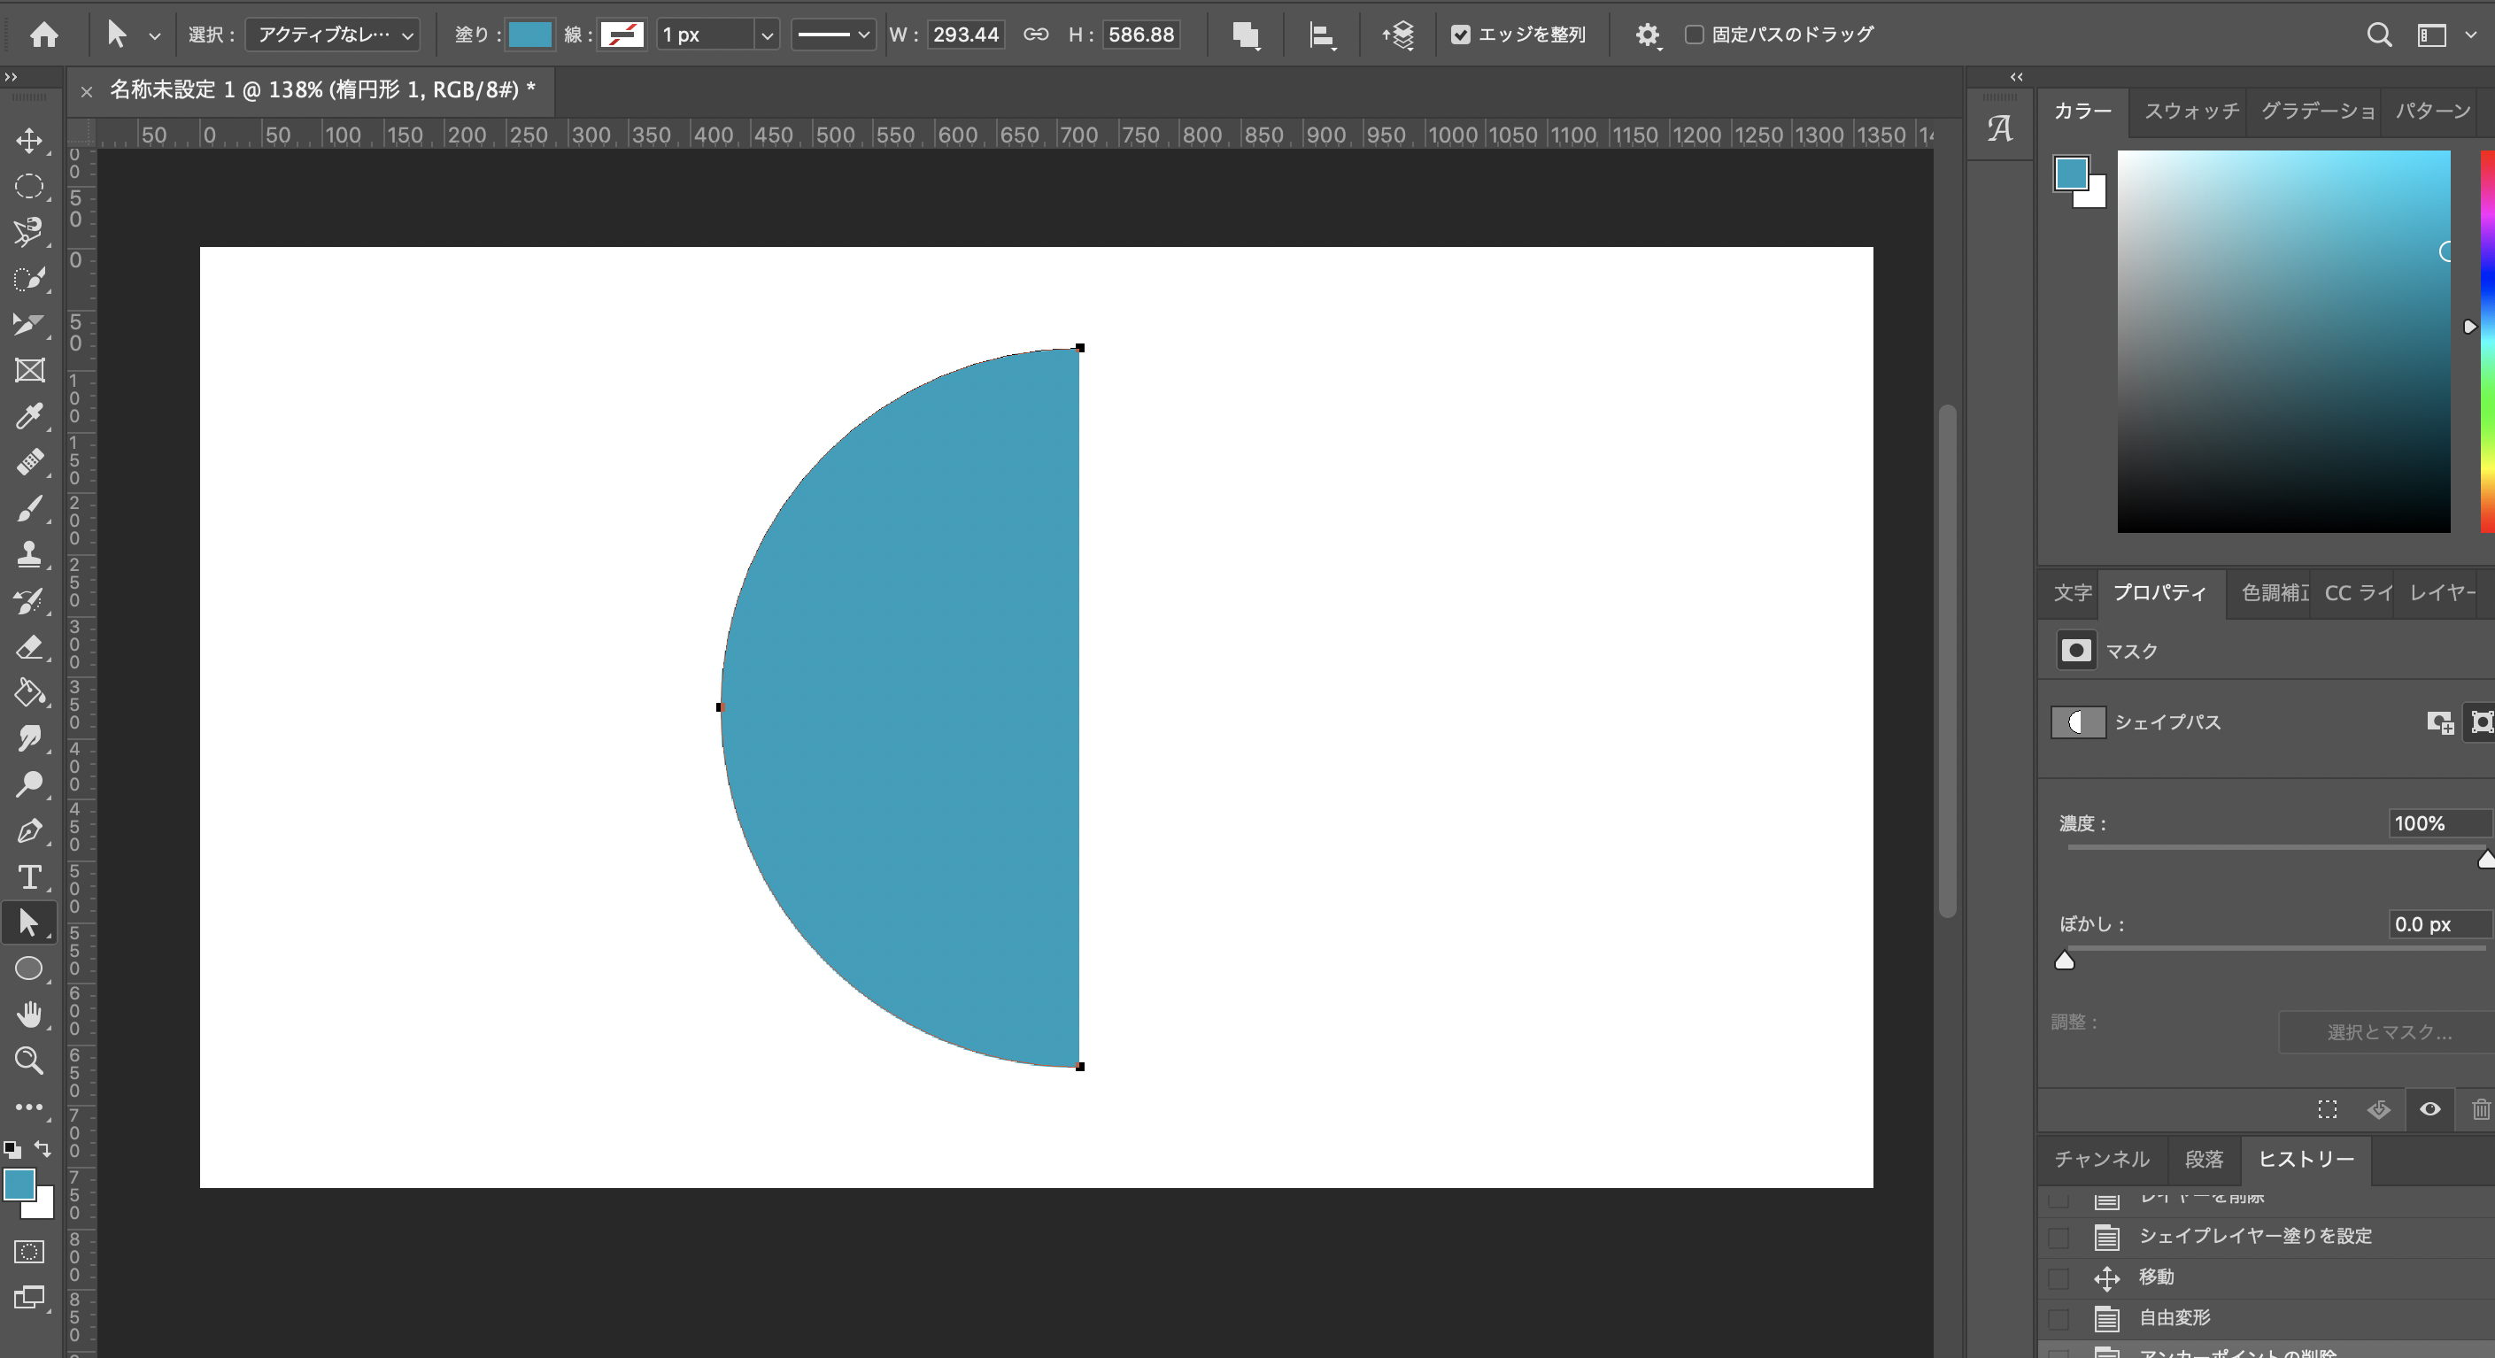
Task: Select the Pen tool in toolbar
Action: click(29, 831)
